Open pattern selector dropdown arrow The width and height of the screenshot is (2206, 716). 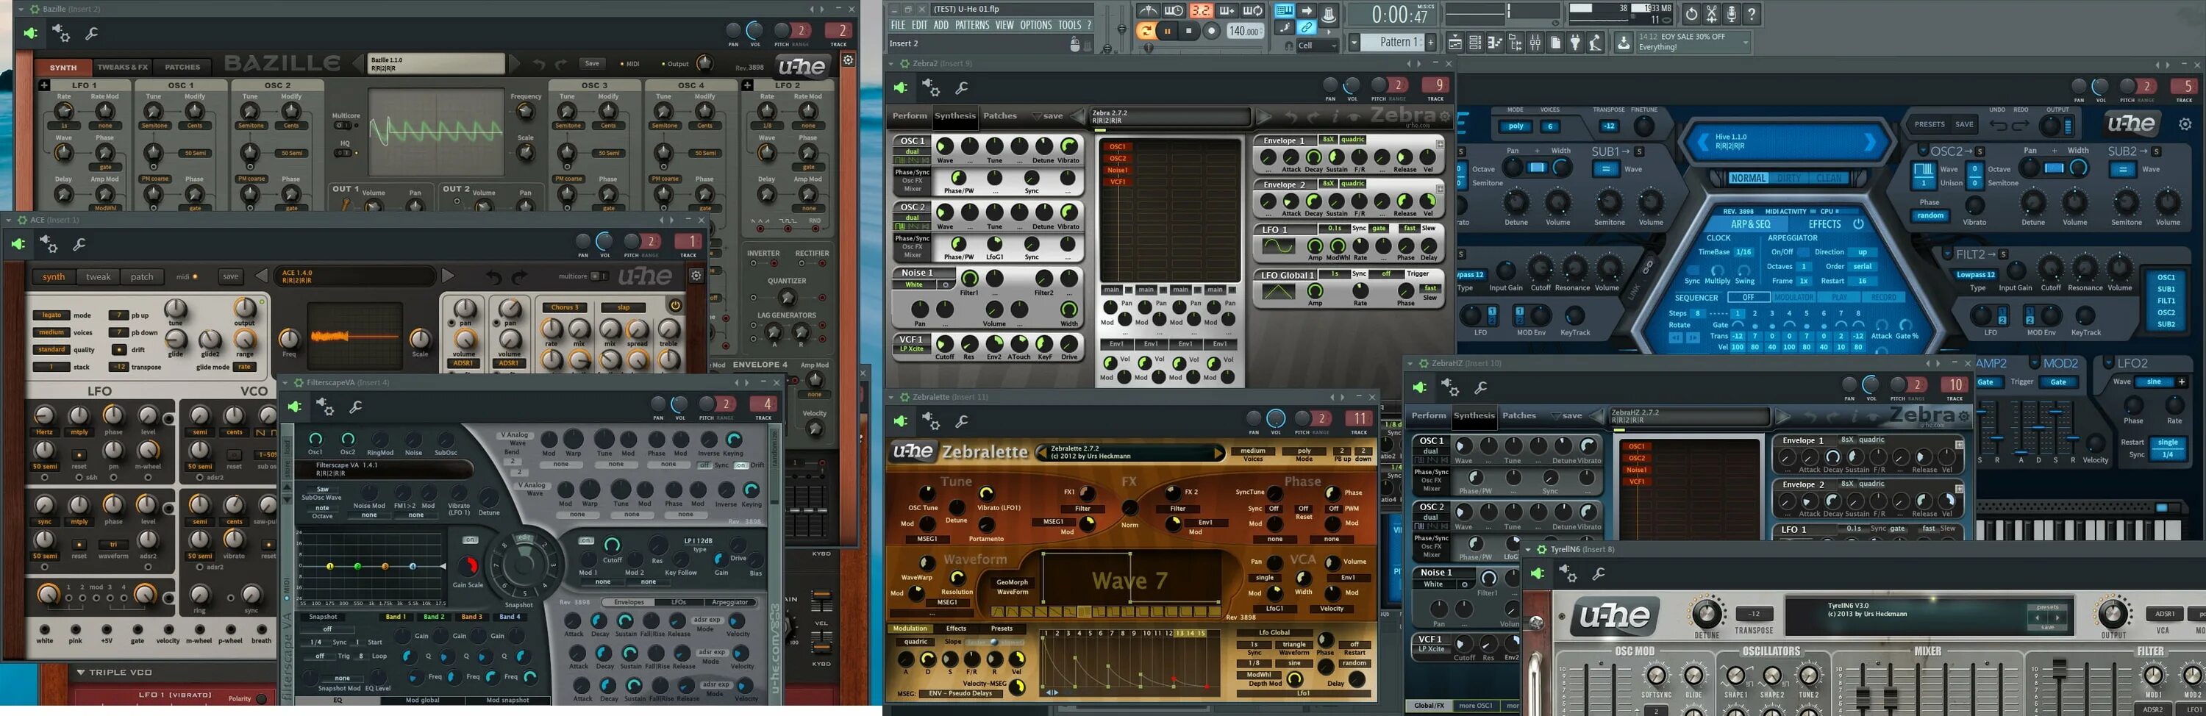click(1354, 42)
